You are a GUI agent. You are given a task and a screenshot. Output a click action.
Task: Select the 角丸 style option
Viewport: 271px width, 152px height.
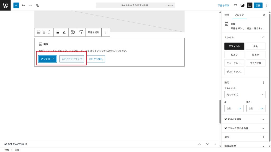point(255,46)
